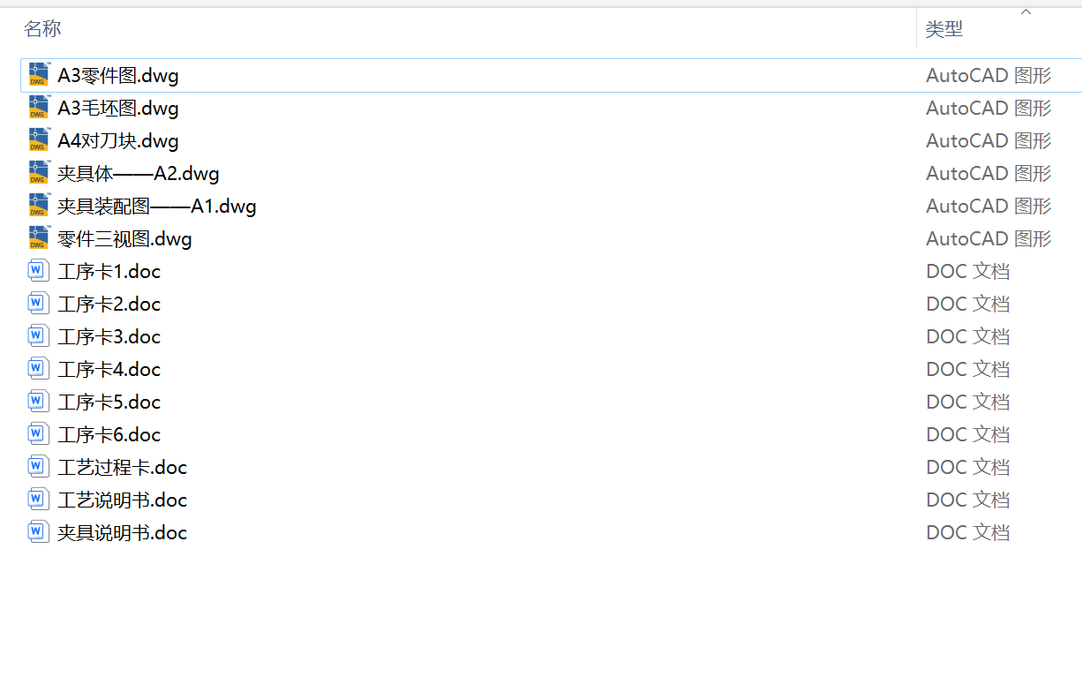Click the DWG icon for 夹具装配图——A1.dwg
Viewport: 1082px width, 692px height.
click(x=39, y=206)
